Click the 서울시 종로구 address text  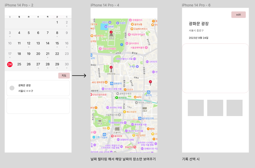[196, 31]
